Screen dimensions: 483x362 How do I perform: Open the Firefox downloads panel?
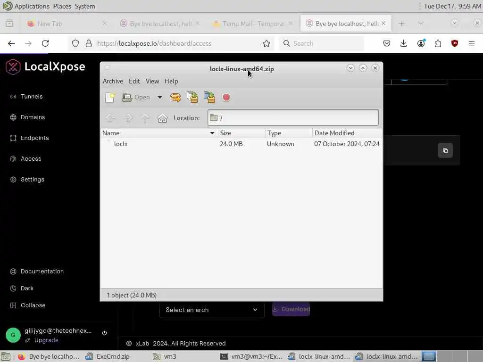click(x=404, y=43)
